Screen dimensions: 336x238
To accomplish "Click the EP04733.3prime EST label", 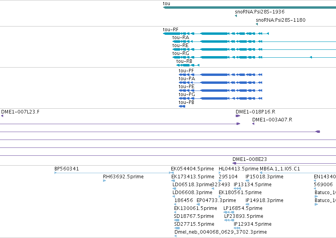I will [x=216, y=200].
